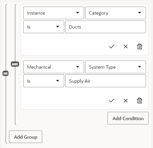Click the Add Condition button

pos(128,118)
